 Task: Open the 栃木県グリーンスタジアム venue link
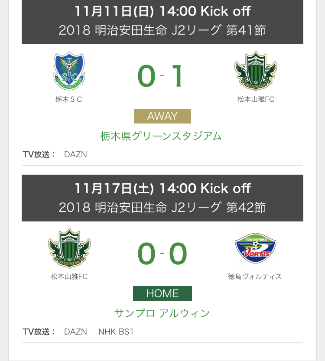[x=161, y=136]
